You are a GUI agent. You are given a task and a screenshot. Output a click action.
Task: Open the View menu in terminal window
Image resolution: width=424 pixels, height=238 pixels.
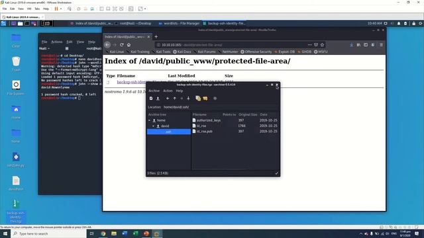pos(80,42)
